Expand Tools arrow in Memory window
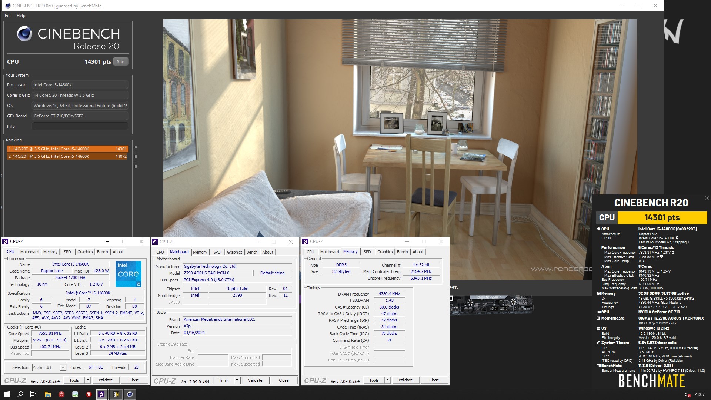 tap(387, 380)
